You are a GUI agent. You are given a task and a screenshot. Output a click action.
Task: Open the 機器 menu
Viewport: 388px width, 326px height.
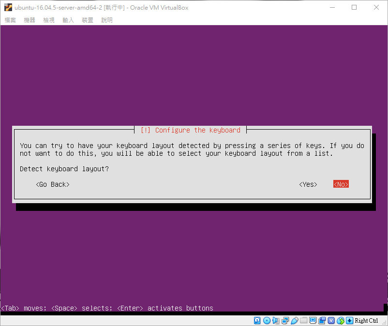point(30,20)
